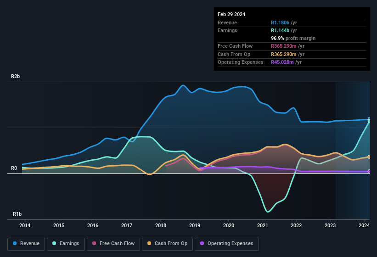Select the 2017 x-axis label

pos(127,225)
